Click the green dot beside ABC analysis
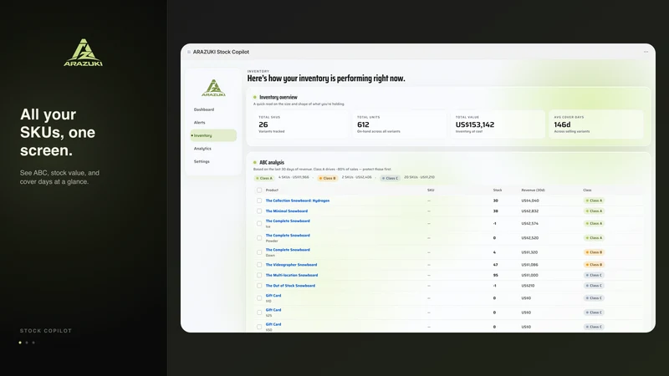The image size is (669, 376). 255,162
